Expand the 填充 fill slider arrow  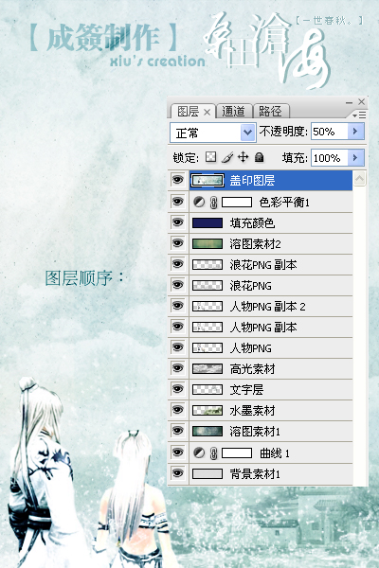(355, 157)
